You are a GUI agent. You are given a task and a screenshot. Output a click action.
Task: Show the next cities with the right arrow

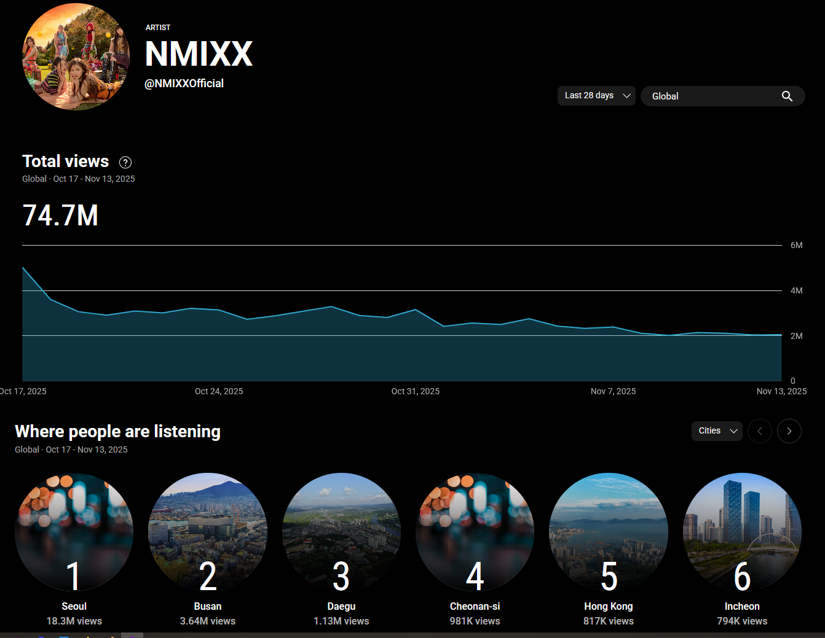(789, 431)
